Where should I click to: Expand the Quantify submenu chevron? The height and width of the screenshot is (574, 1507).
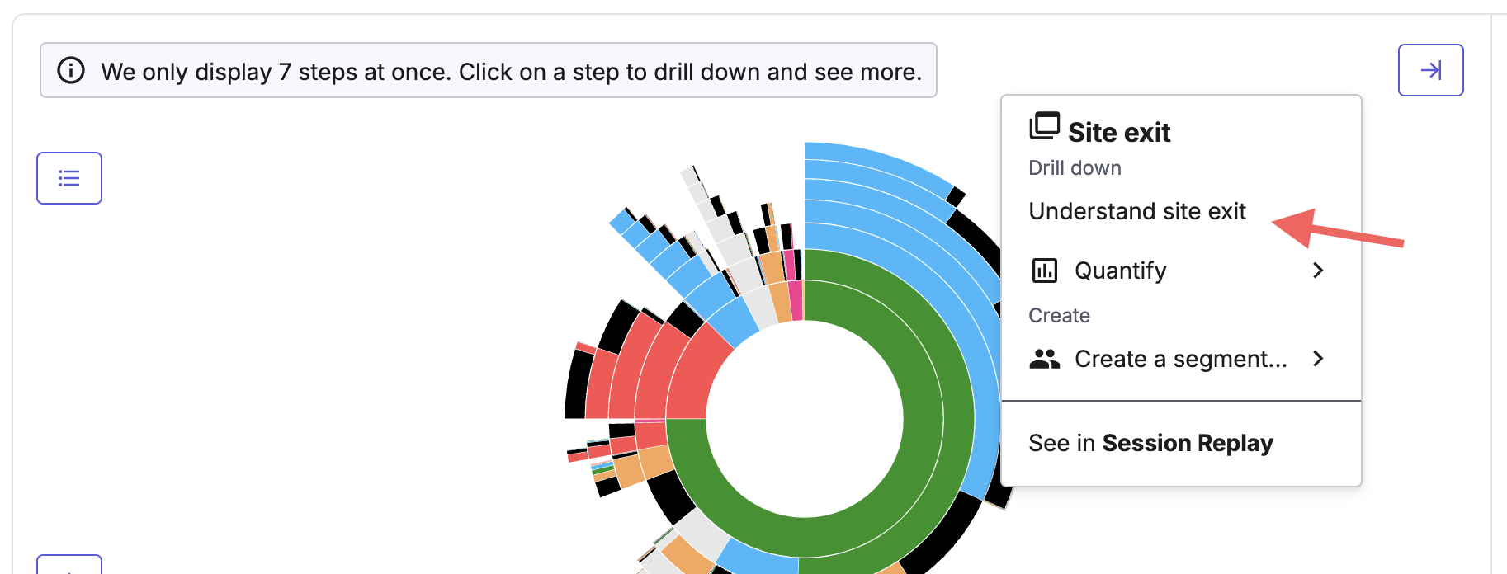[1318, 271]
